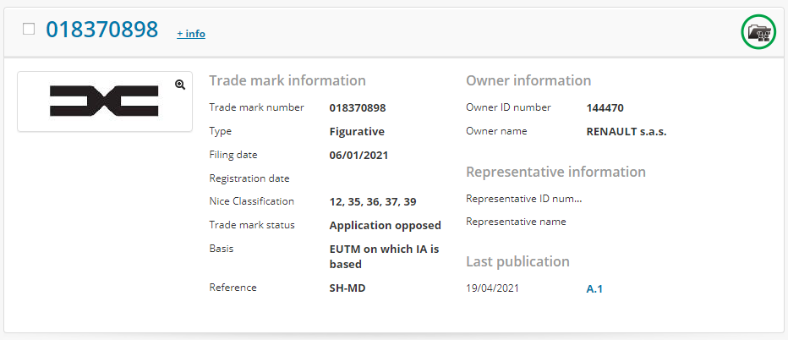Tick the checkbox beside 018370898
Screen dimensions: 788x340
pyautogui.click(x=29, y=30)
